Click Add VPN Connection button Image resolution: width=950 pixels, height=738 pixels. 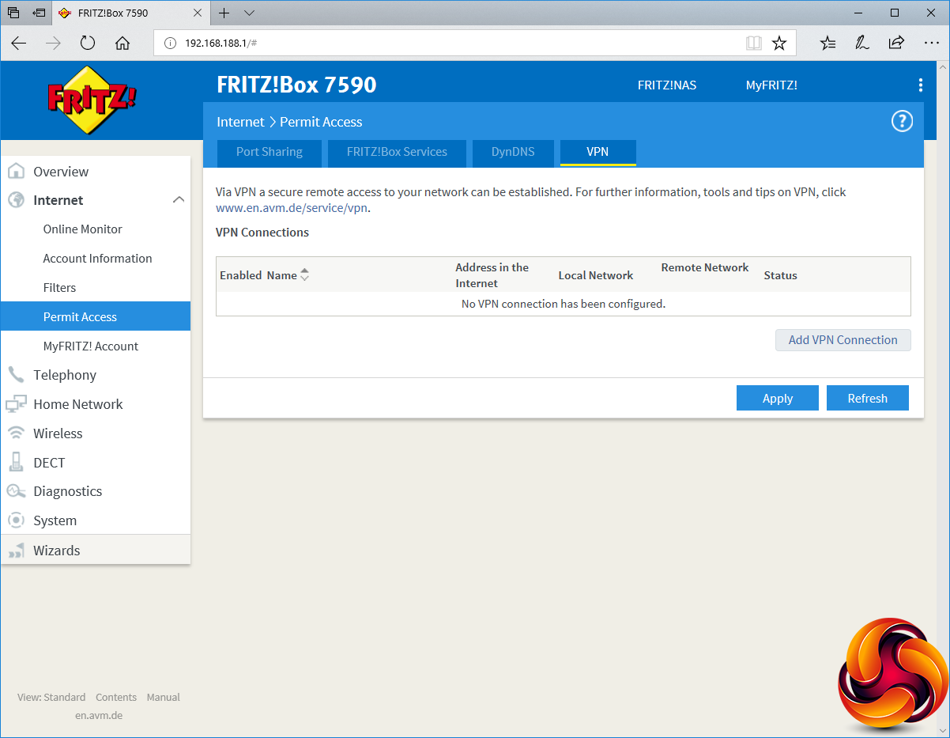click(x=843, y=340)
